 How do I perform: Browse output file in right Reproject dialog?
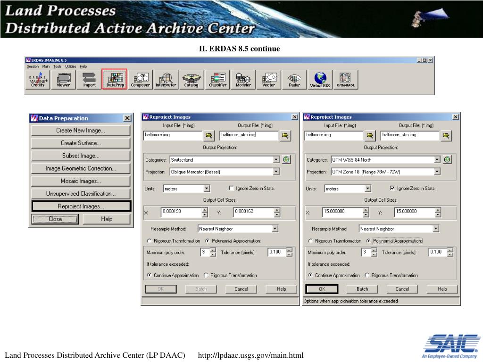click(446, 135)
